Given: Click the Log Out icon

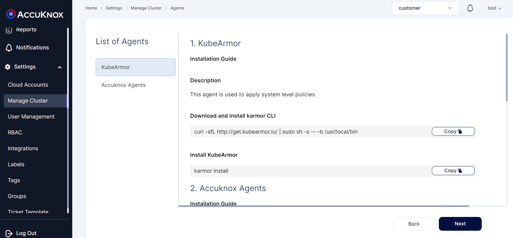Looking at the screenshot, I should click(9, 233).
